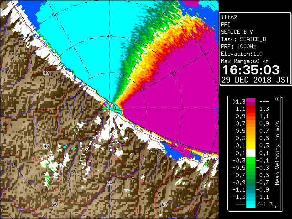Click the letter A beside the legend top
The width and height of the screenshot is (292, 219).
[x=277, y=99]
